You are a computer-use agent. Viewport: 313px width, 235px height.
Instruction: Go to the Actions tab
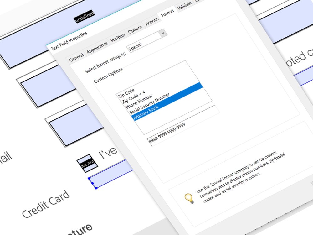point(152,22)
